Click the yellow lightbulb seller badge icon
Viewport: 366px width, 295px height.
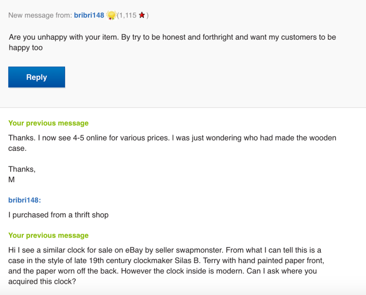[x=111, y=15]
